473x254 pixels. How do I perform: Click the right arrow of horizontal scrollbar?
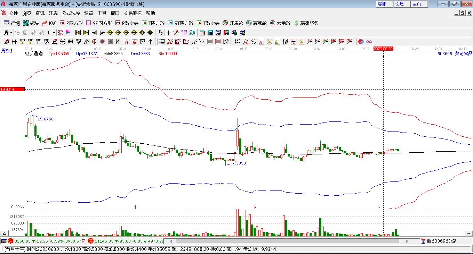pyautogui.click(x=407, y=241)
